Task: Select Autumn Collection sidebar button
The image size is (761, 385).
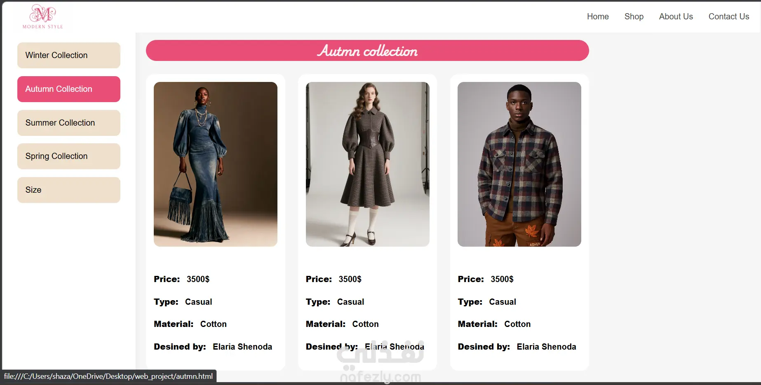Action: (69, 89)
